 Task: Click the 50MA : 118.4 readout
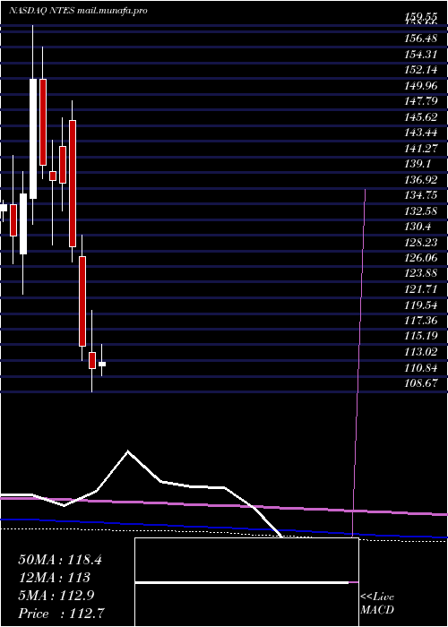[x=60, y=560]
